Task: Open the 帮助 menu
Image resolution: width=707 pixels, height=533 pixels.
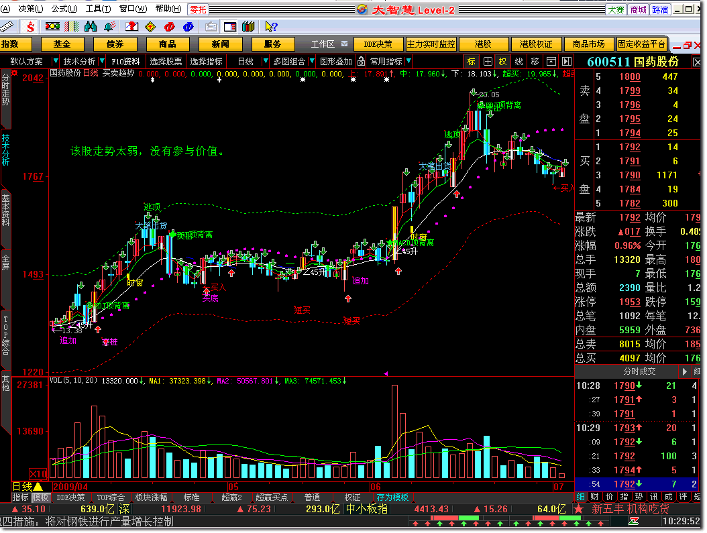Action: point(168,9)
